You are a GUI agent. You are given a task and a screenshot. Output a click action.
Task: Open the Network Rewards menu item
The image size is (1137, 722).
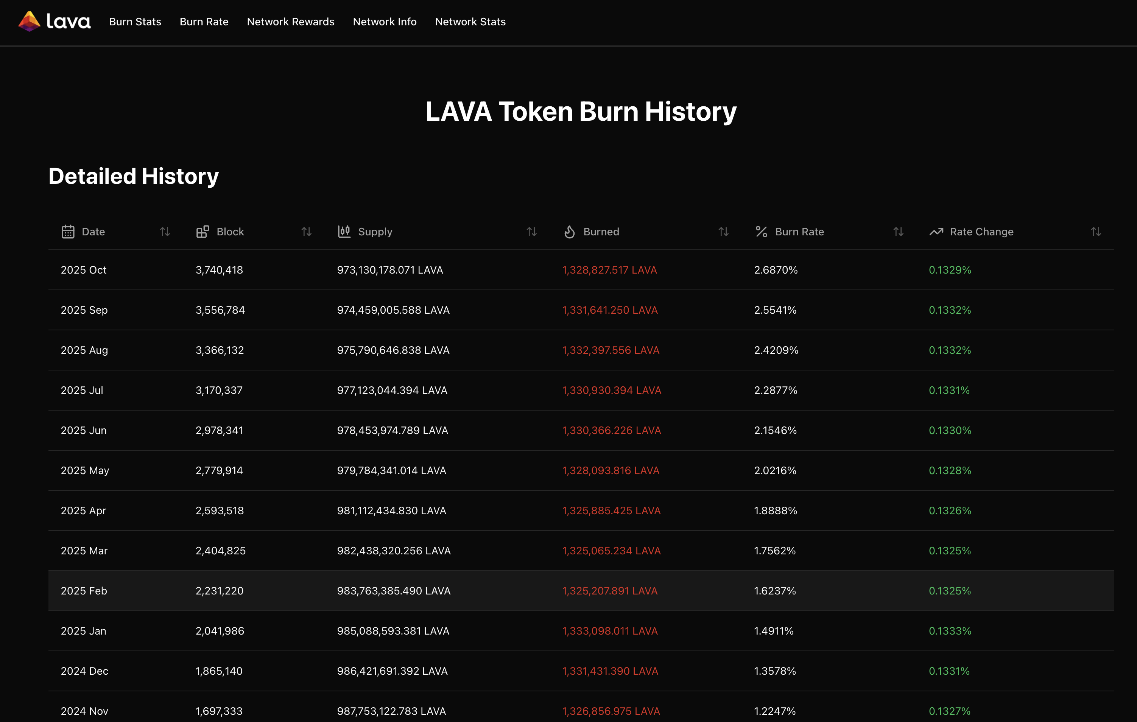pos(290,22)
